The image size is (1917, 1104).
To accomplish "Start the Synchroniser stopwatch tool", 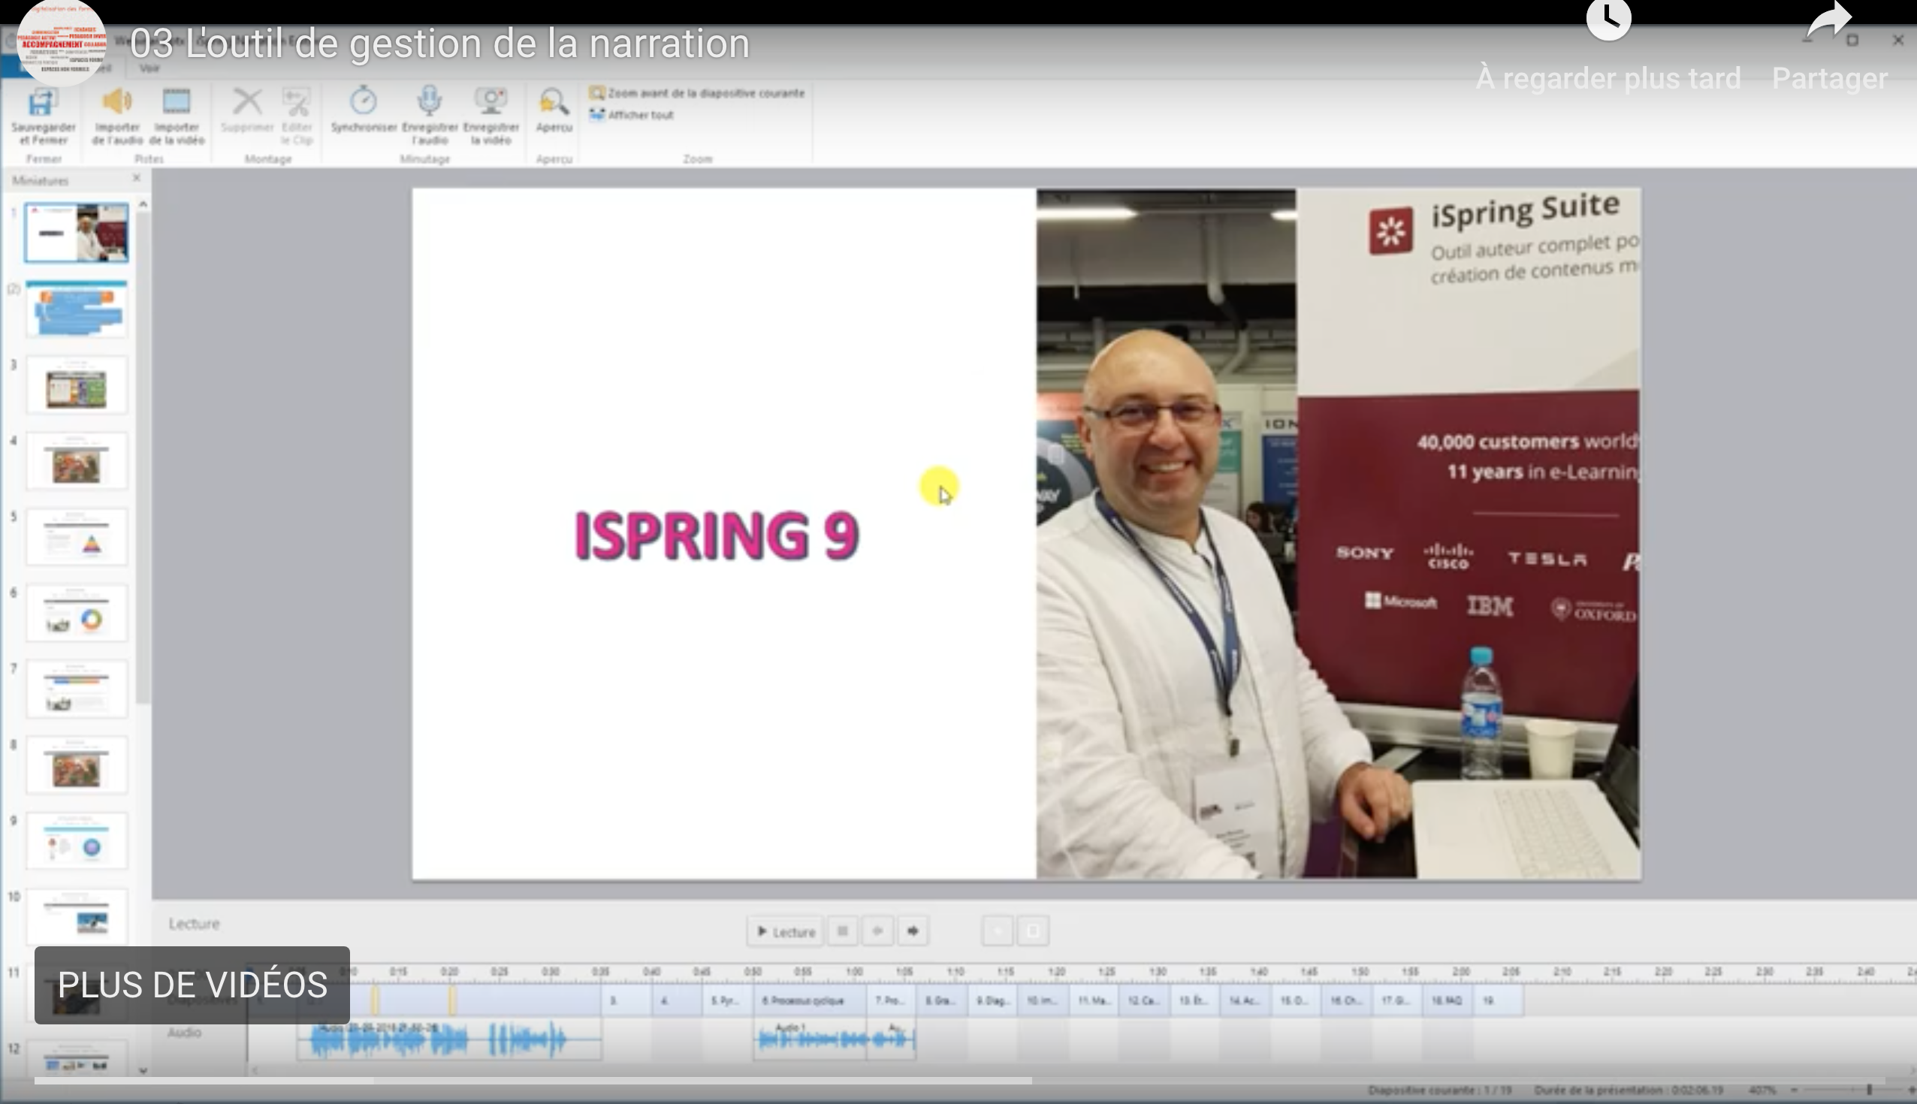I will (364, 110).
